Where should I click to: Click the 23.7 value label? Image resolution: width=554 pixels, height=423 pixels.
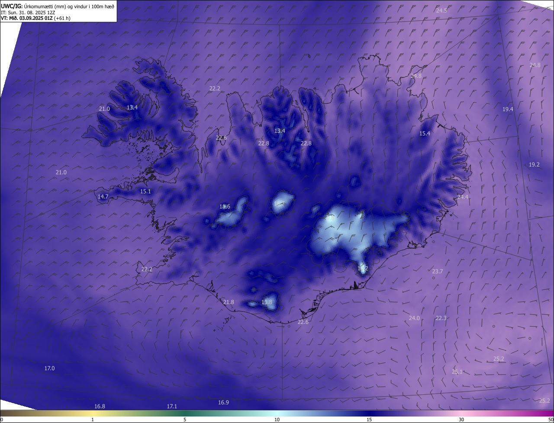pyautogui.click(x=437, y=272)
